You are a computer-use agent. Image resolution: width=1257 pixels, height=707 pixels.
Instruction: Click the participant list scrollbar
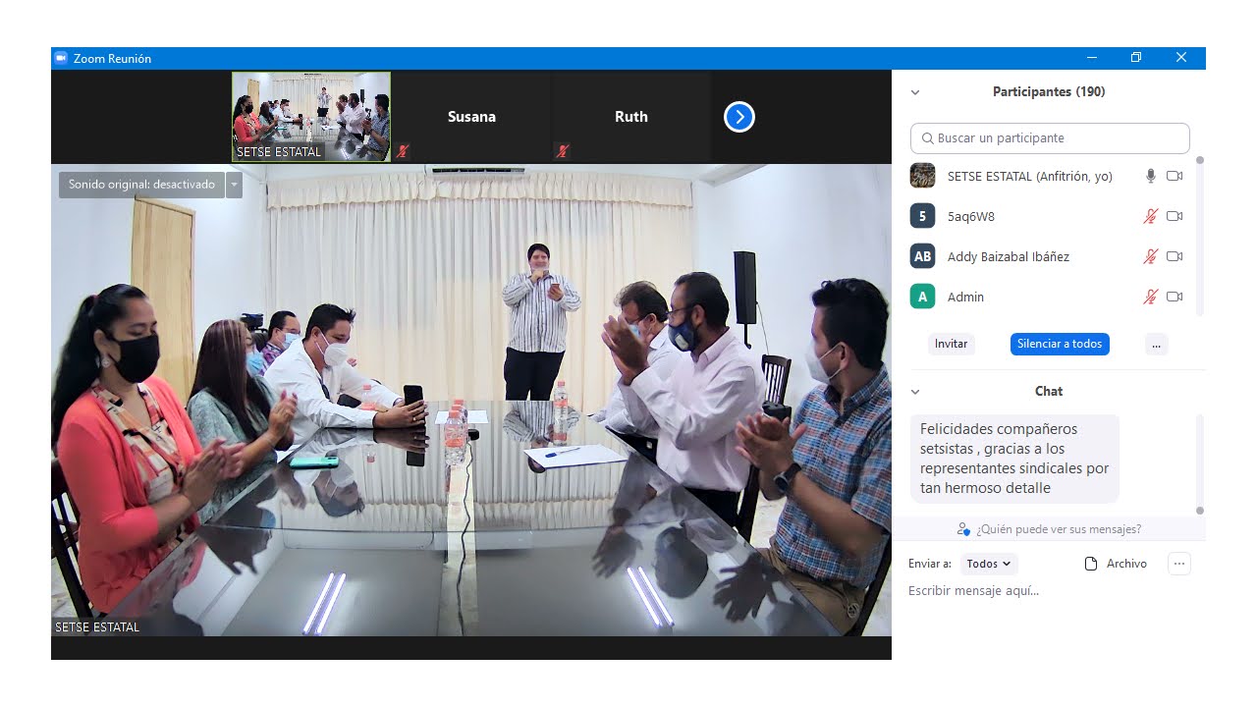[1200, 236]
